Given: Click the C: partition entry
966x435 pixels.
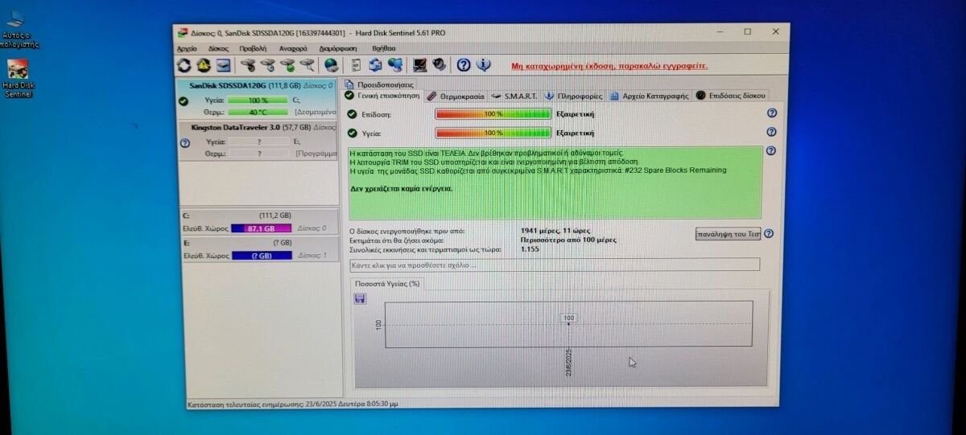Looking at the screenshot, I should coord(261,222).
